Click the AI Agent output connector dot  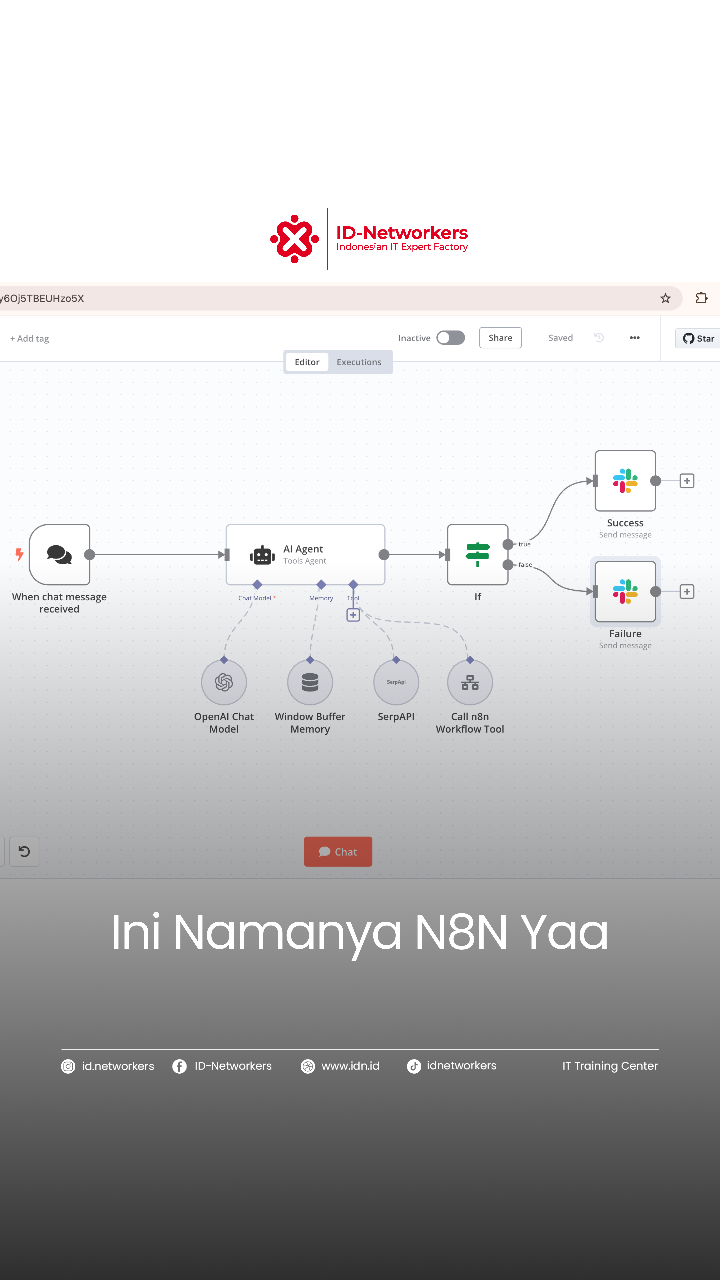tap(384, 555)
